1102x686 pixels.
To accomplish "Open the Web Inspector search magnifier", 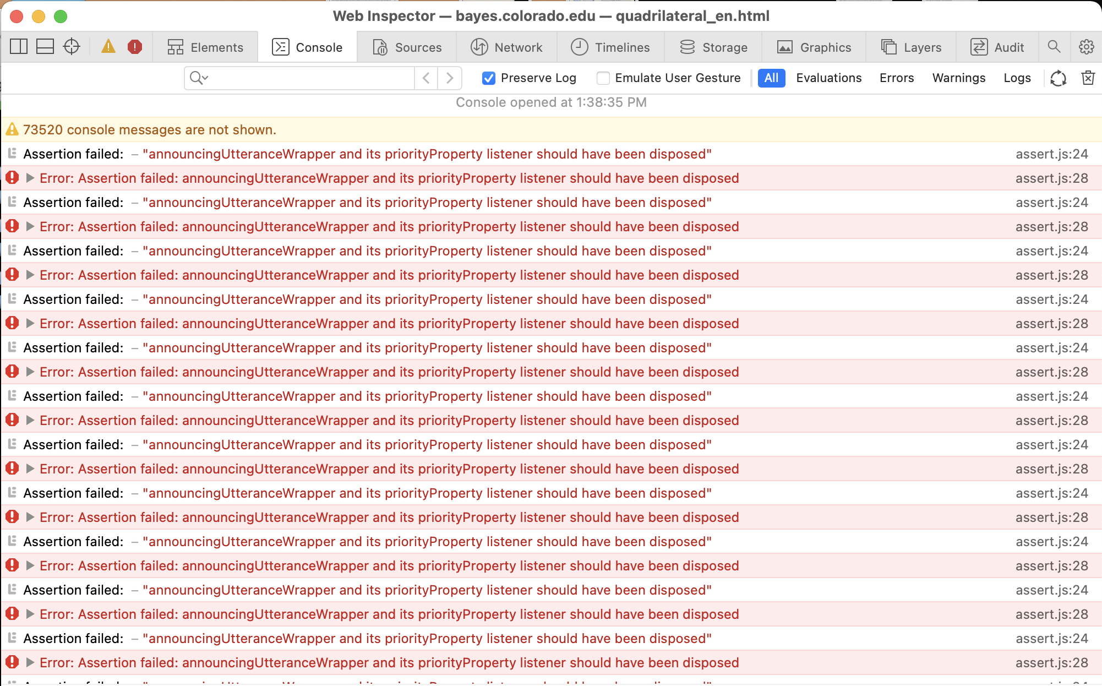I will (x=1054, y=47).
